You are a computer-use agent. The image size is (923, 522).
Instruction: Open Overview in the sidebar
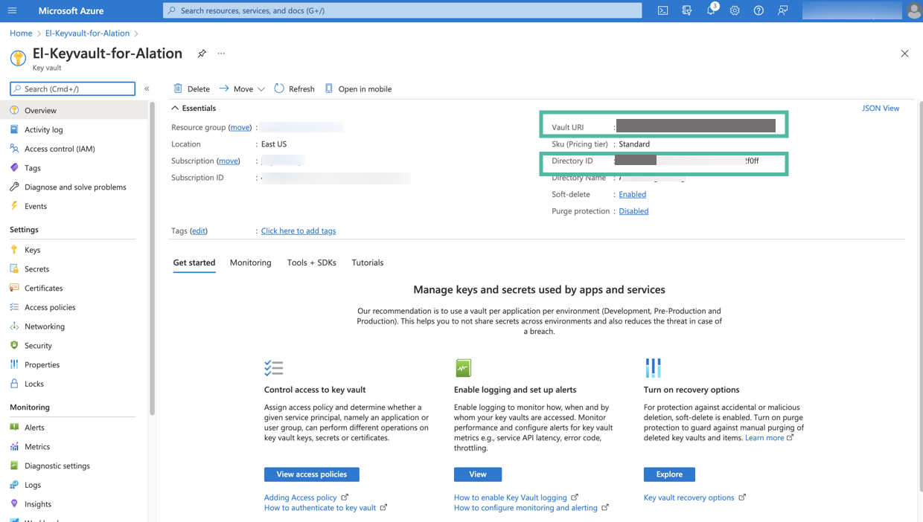[74, 110]
